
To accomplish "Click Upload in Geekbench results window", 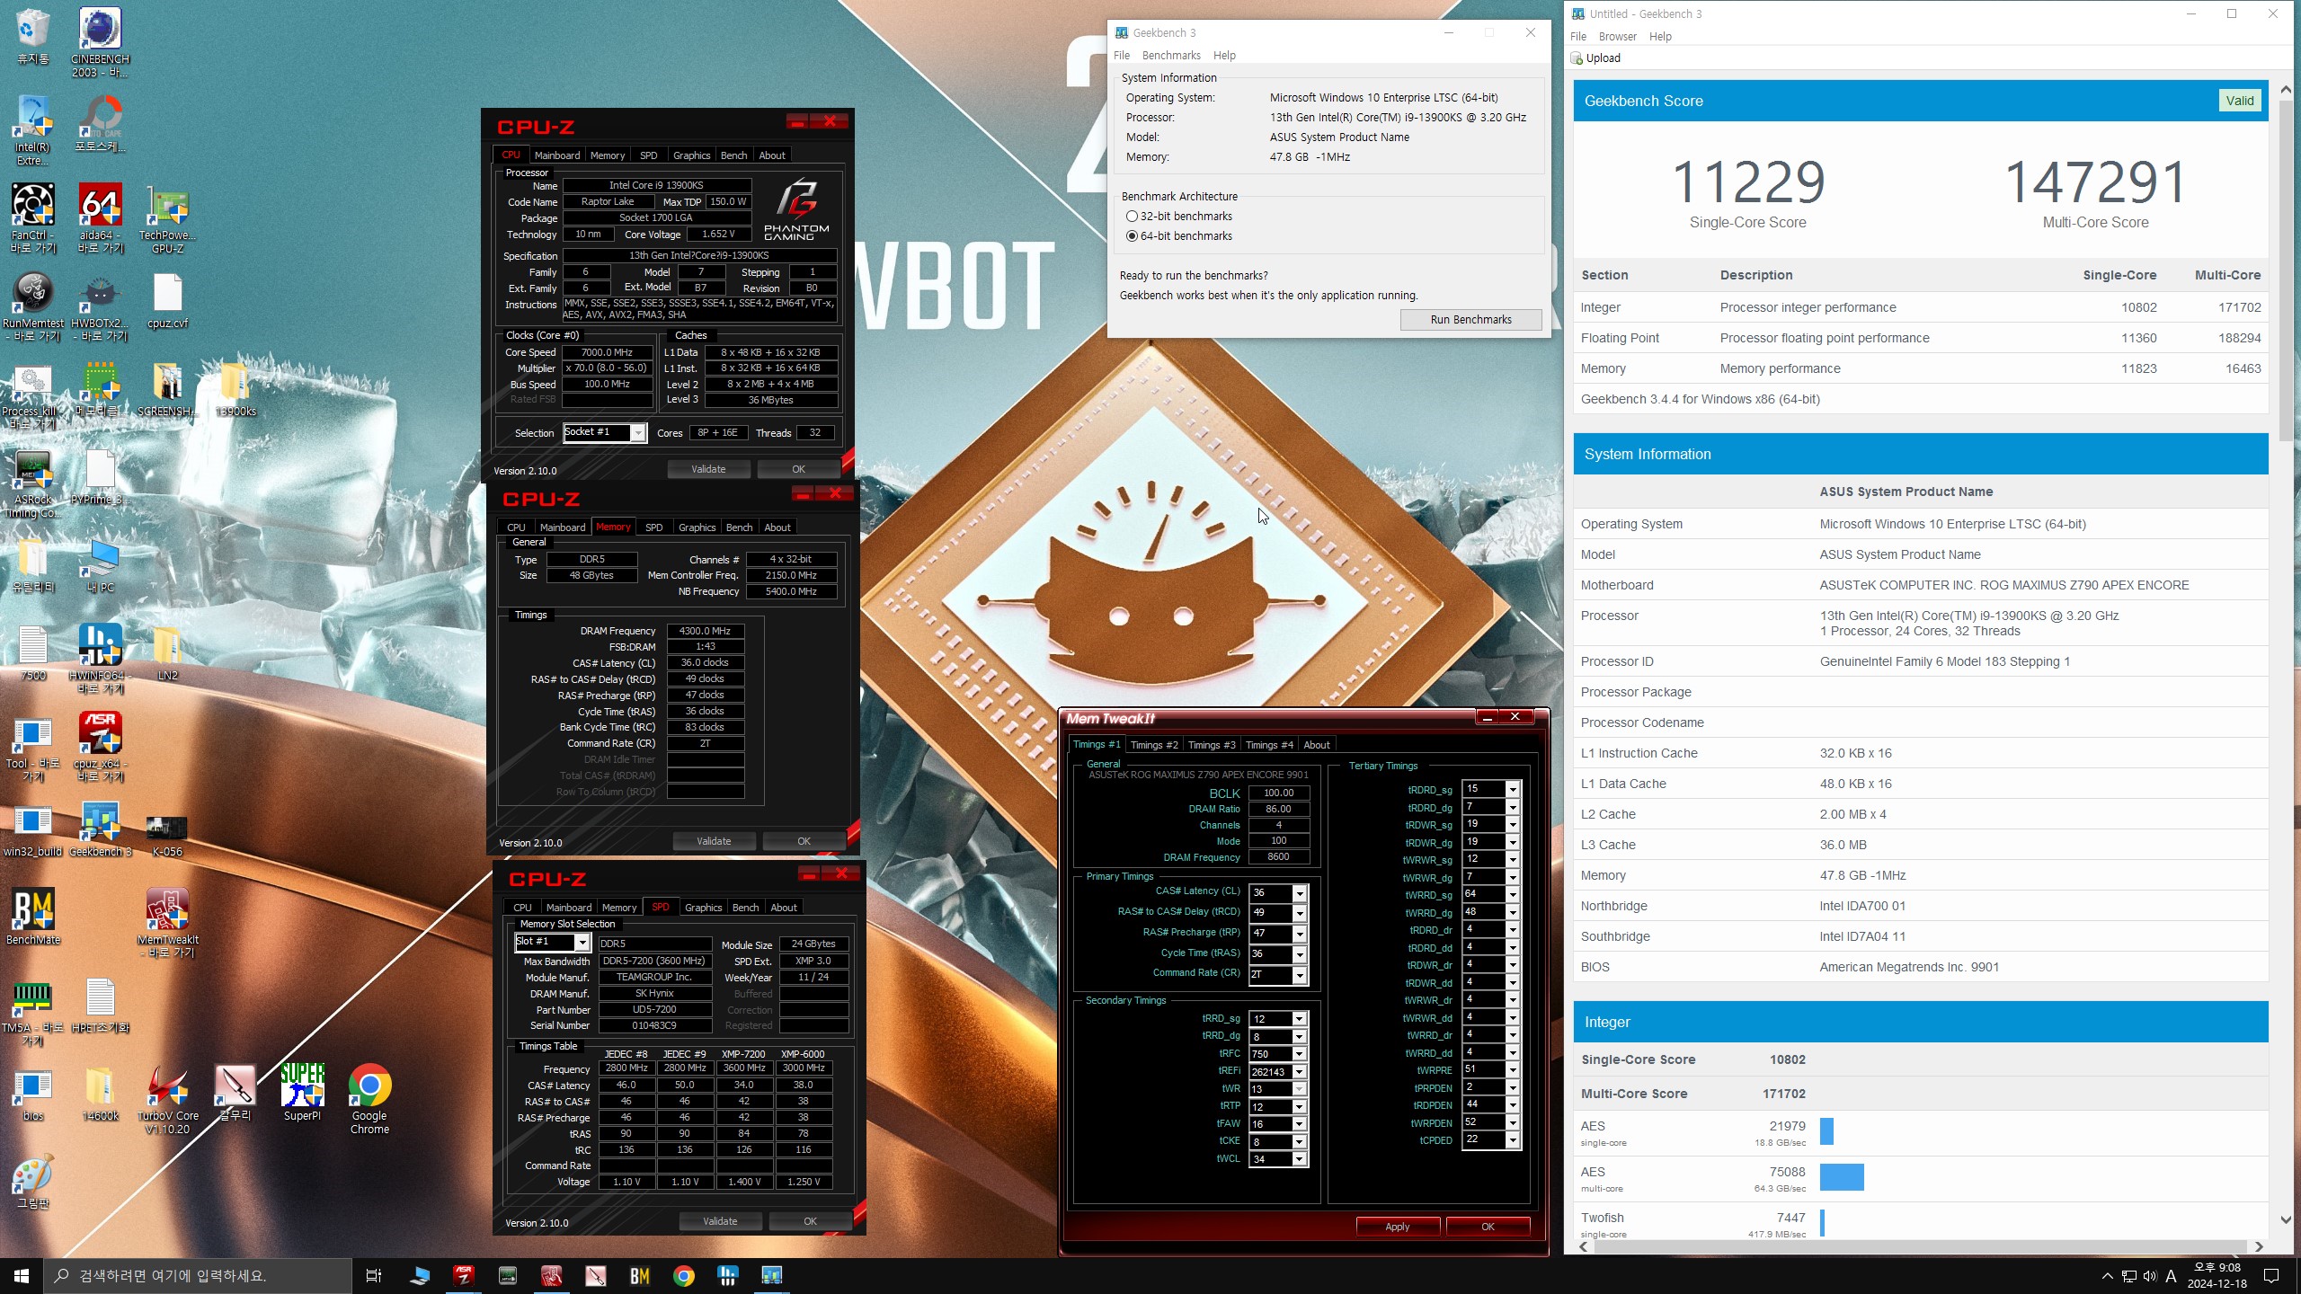I will [1595, 58].
